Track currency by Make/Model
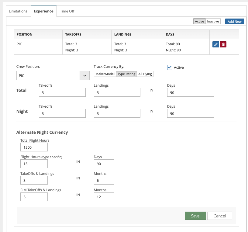The image size is (248, 232). tap(105, 74)
